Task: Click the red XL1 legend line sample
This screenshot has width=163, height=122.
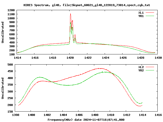Action: (x=150, y=13)
